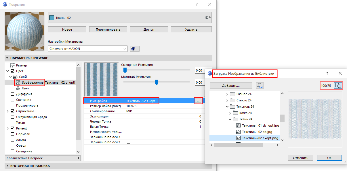Expand Кожа 24 folder
Viewport: 347px width, 171px height.
click(230, 113)
